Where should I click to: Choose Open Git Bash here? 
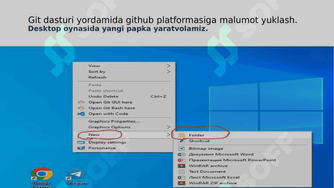pos(124,108)
